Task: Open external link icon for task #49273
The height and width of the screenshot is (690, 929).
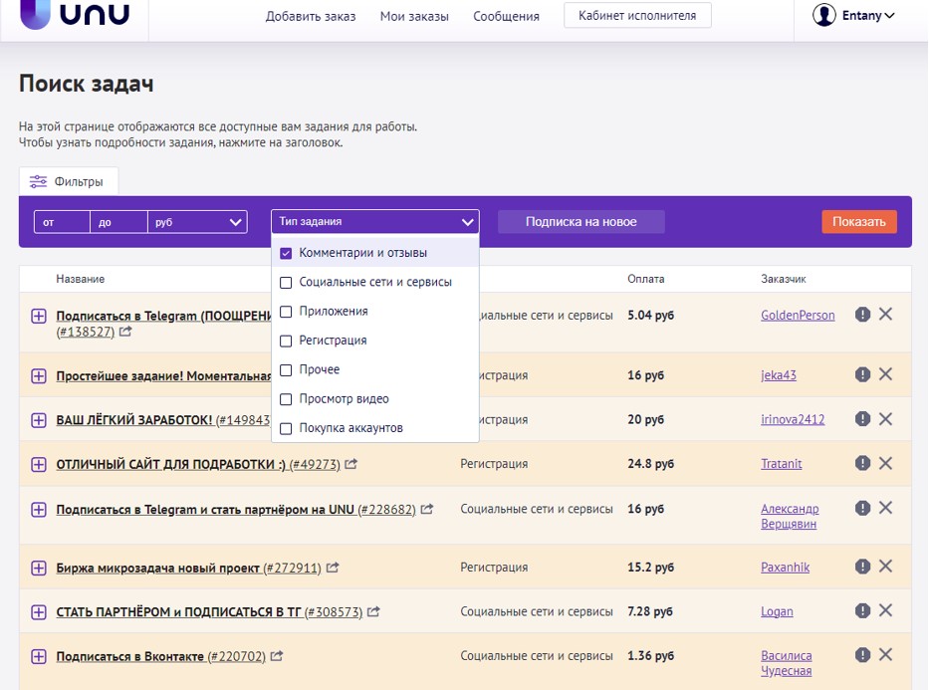Action: click(350, 464)
